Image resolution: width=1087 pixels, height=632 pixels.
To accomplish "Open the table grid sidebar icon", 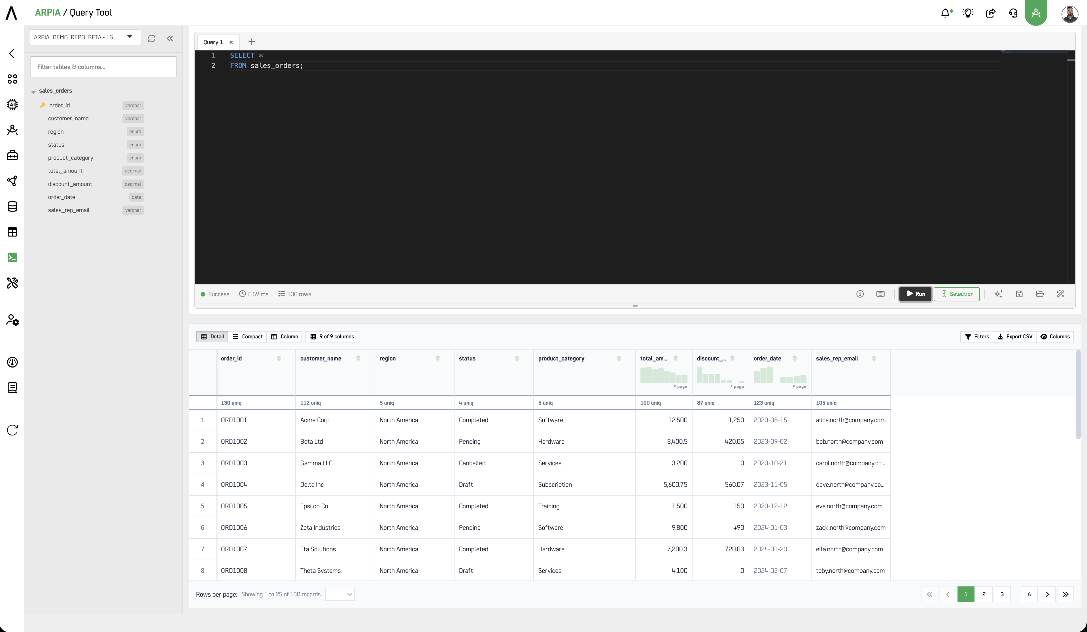I will [12, 232].
